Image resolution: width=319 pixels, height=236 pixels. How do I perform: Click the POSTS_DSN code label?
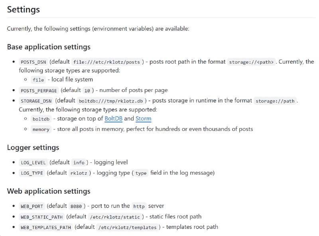pyautogui.click(x=33, y=62)
